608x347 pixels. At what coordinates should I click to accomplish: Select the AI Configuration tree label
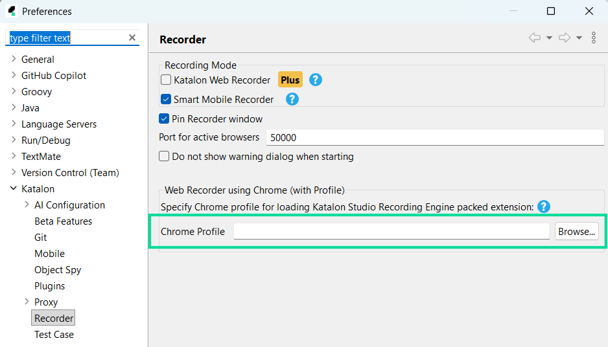click(70, 205)
